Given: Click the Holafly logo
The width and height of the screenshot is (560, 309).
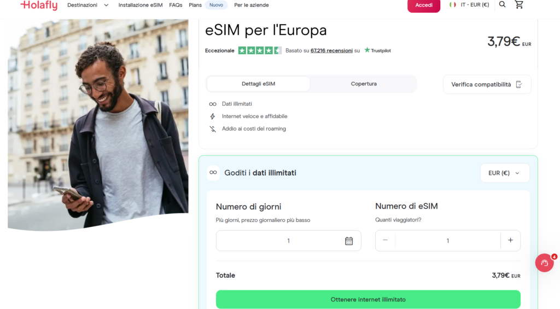Looking at the screenshot, I should [39, 5].
